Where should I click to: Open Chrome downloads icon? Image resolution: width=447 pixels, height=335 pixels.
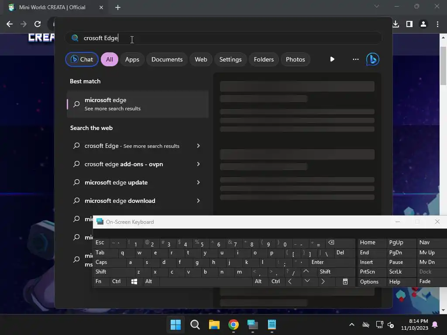click(x=395, y=24)
